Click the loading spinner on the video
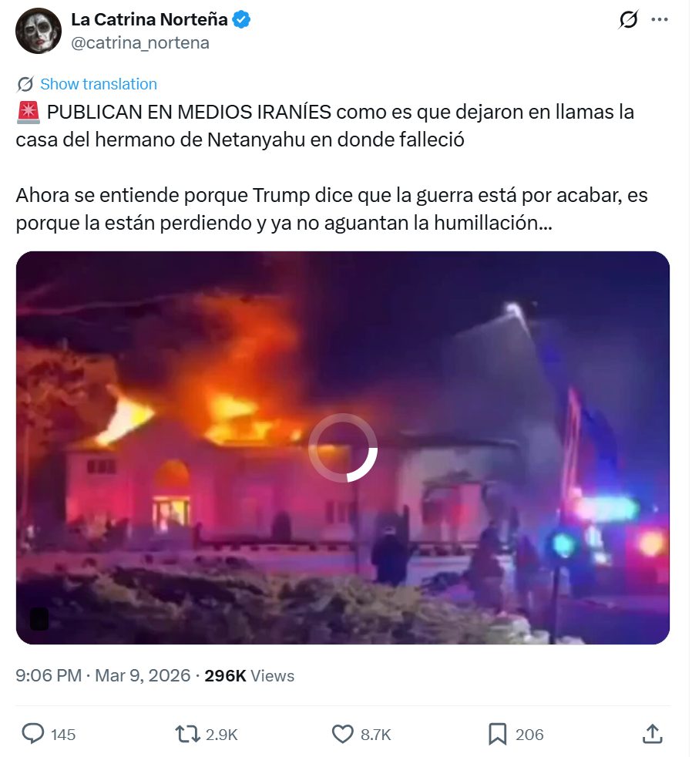This screenshot has width=692, height=757. (343, 448)
